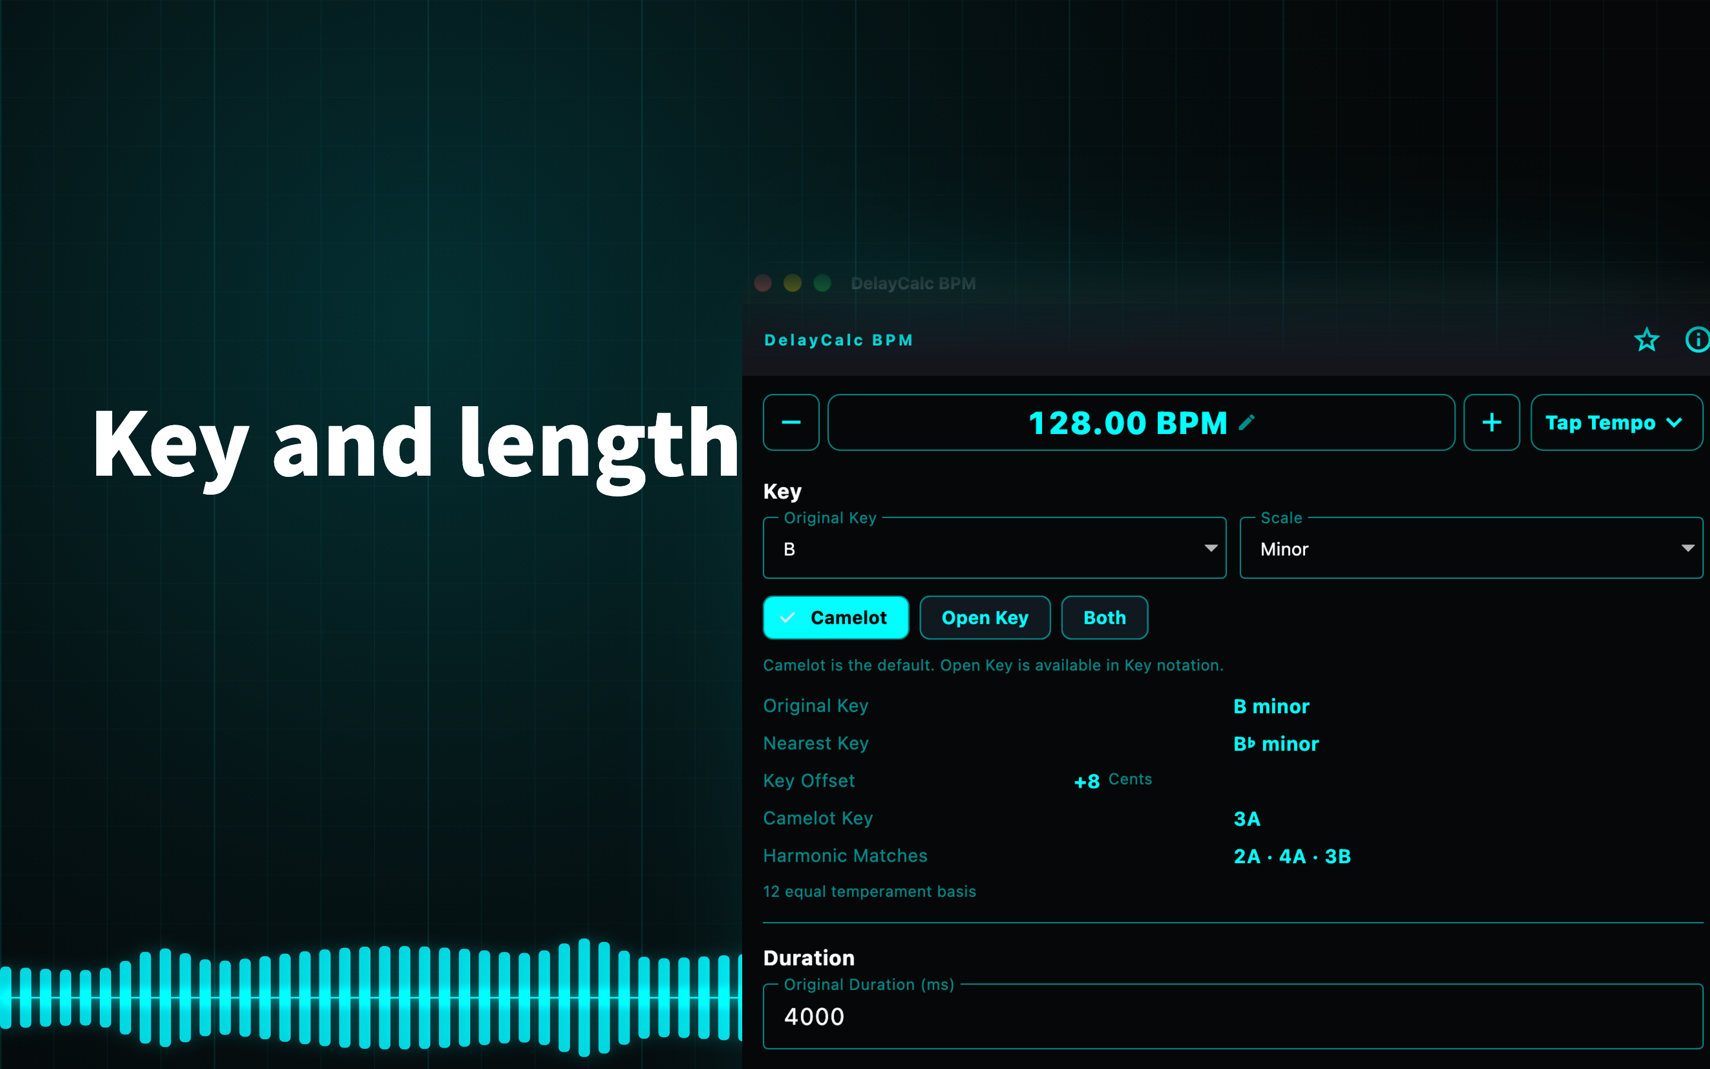Click the '12 equal temperament basis' note
The height and width of the screenshot is (1069, 1710).
pyautogui.click(x=869, y=891)
